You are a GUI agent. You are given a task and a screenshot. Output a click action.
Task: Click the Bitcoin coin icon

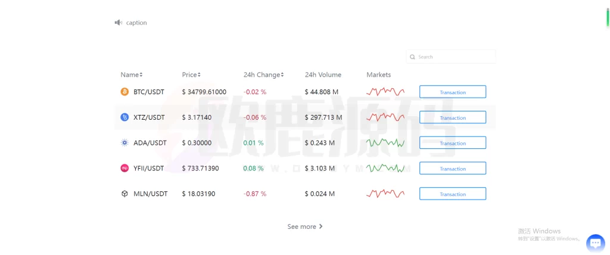pyautogui.click(x=125, y=92)
